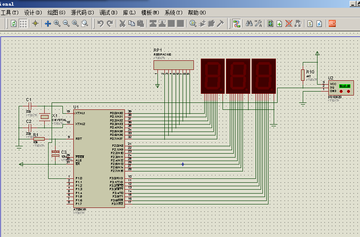Click the Undo arrow icon
This screenshot has width=360, height=237.
pos(101,23)
